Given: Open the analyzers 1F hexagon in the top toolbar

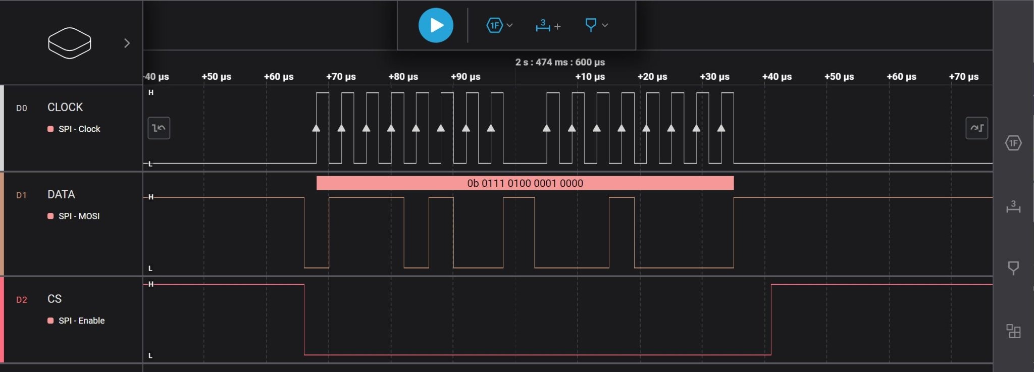Looking at the screenshot, I should tap(494, 25).
